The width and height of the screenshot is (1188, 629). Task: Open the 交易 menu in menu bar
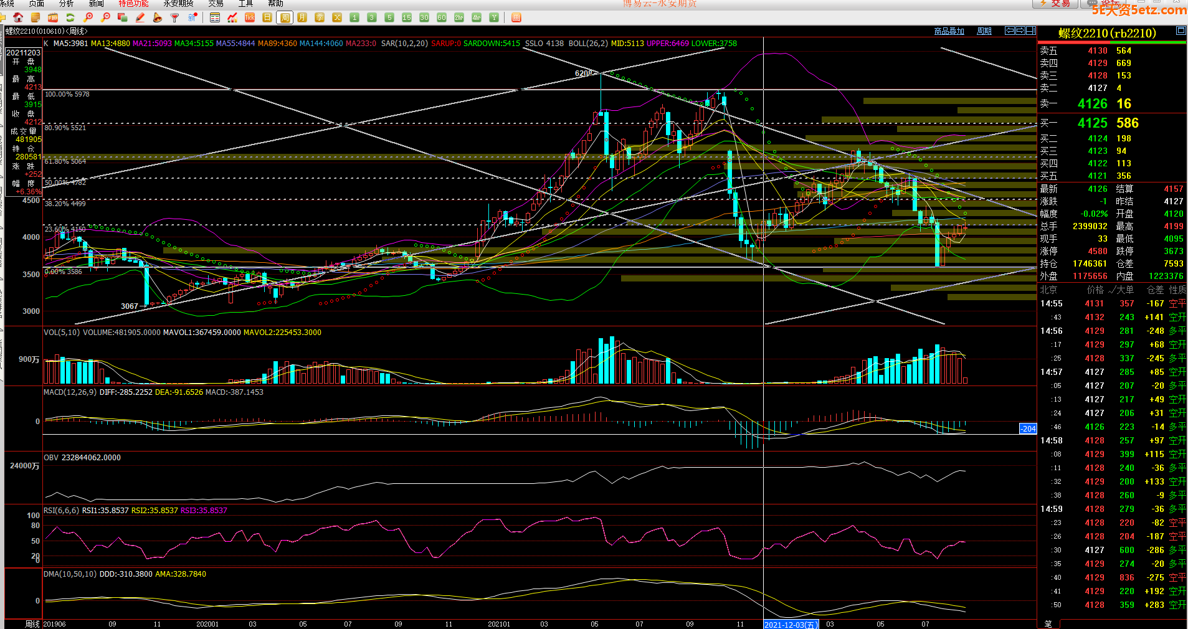click(216, 4)
